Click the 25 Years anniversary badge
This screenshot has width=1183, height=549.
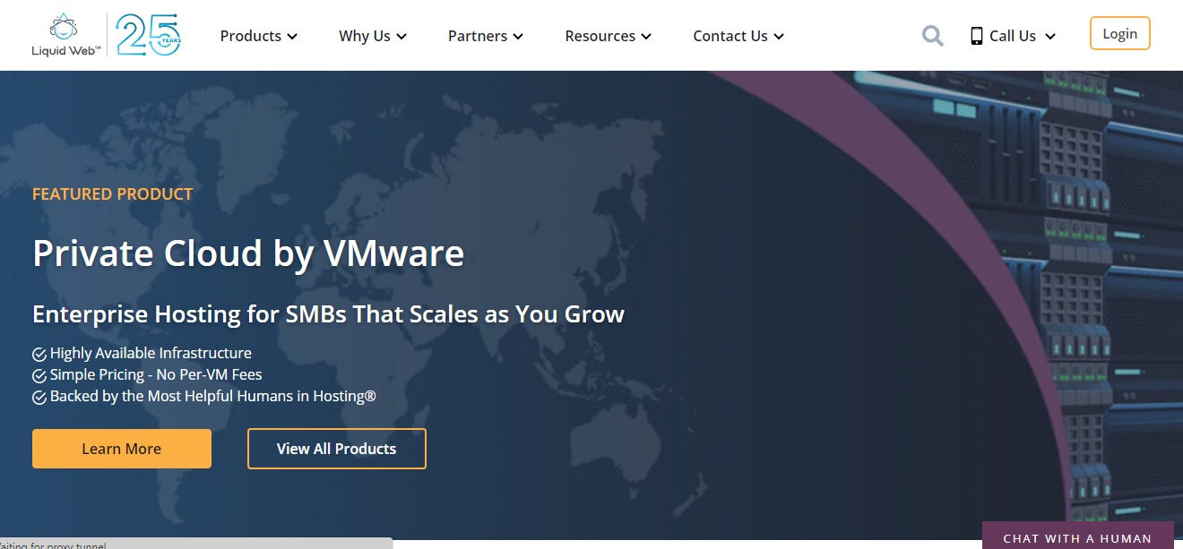tap(148, 36)
